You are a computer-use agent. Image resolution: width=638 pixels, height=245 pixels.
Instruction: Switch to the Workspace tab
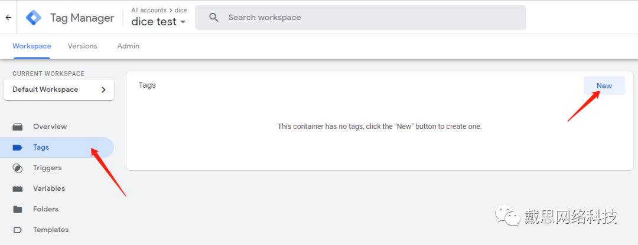pyautogui.click(x=32, y=47)
